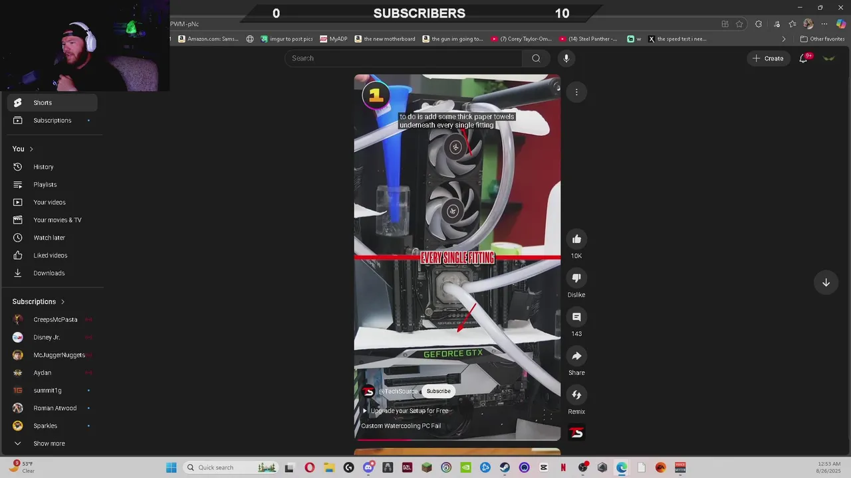The width and height of the screenshot is (851, 478).
Task: Open YouTube notifications bell
Action: [804, 58]
